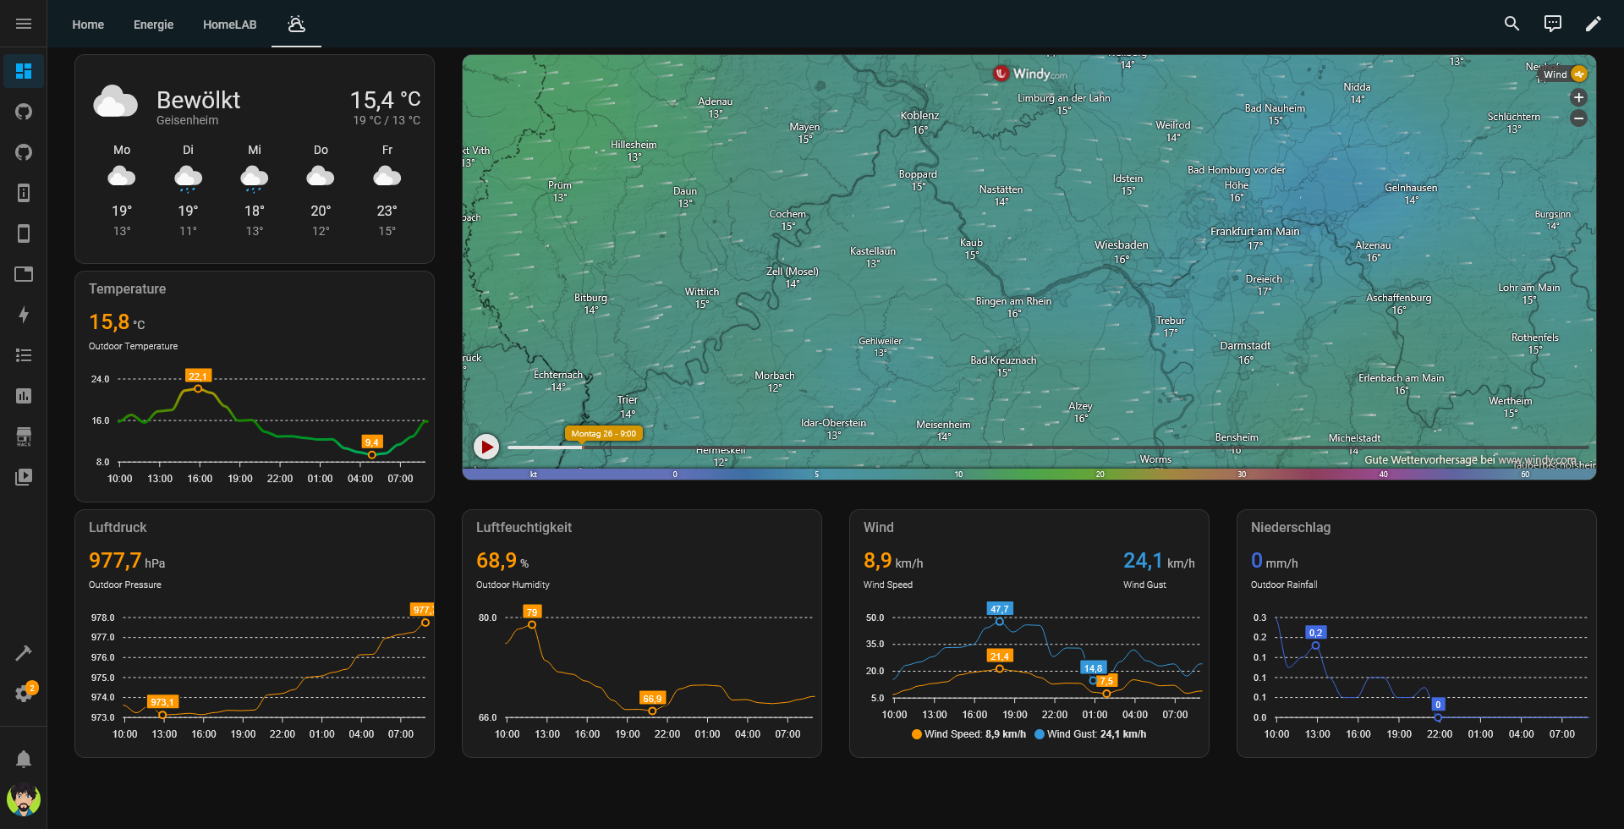Open the Energy lightning bolt sidebar icon
The height and width of the screenshot is (829, 1624).
24,315
